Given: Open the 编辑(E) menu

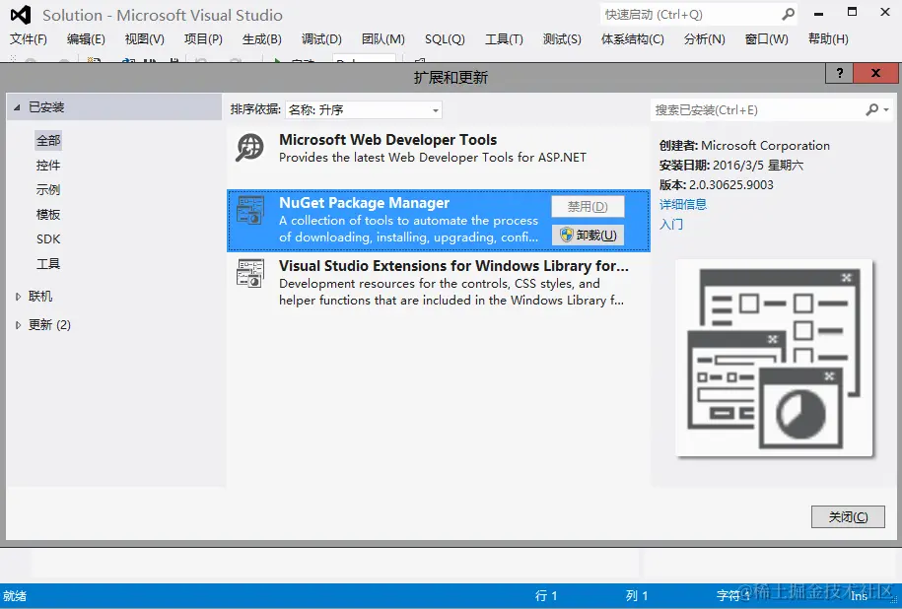Looking at the screenshot, I should click(86, 39).
